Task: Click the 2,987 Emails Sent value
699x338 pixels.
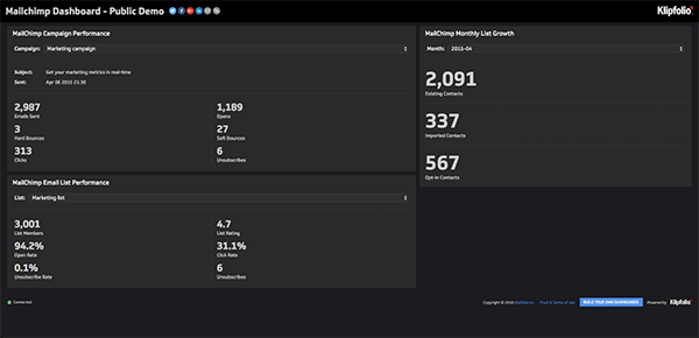Action: [x=27, y=107]
